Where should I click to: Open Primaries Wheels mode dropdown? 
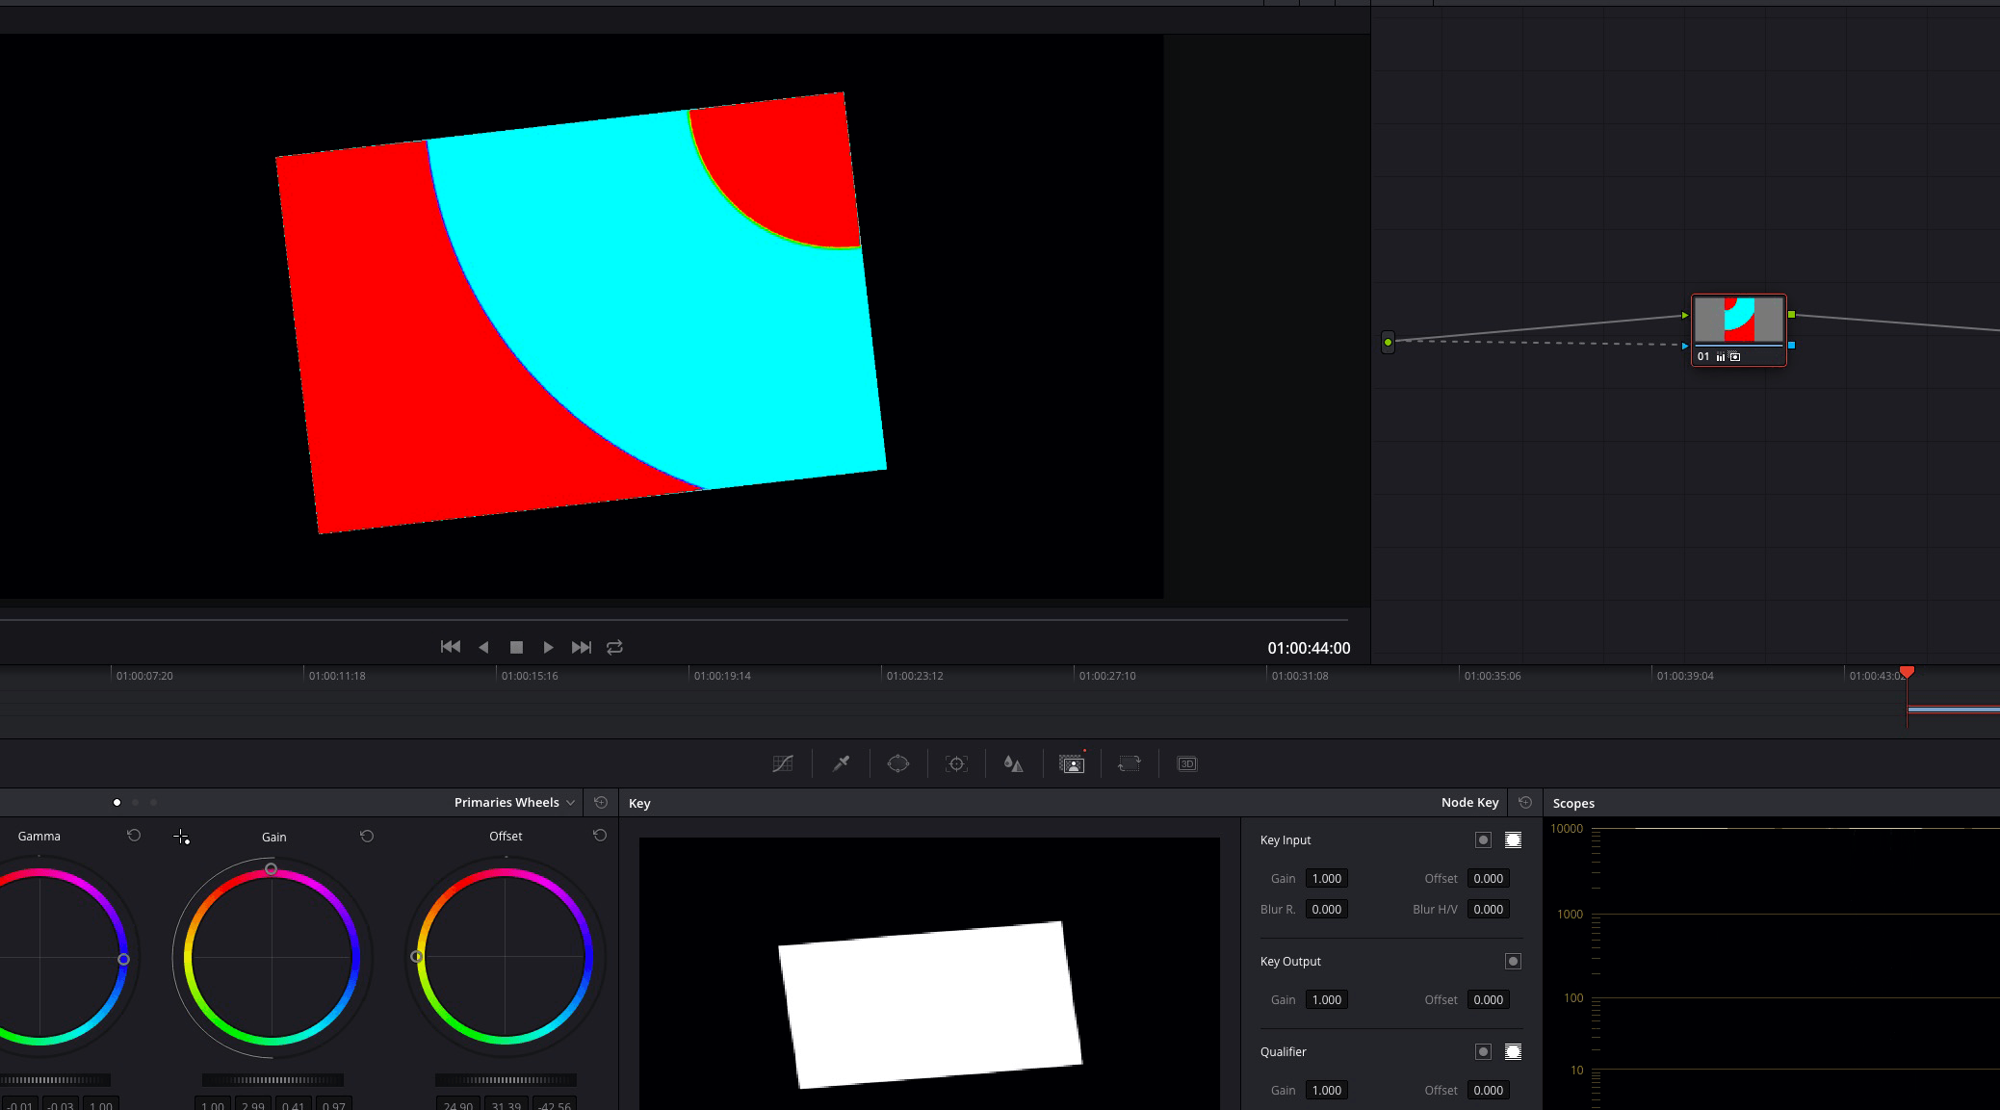(515, 802)
